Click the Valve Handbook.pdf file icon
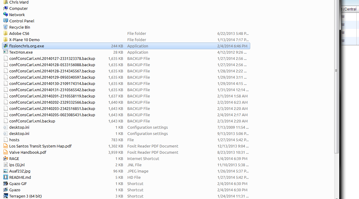 [5, 152]
